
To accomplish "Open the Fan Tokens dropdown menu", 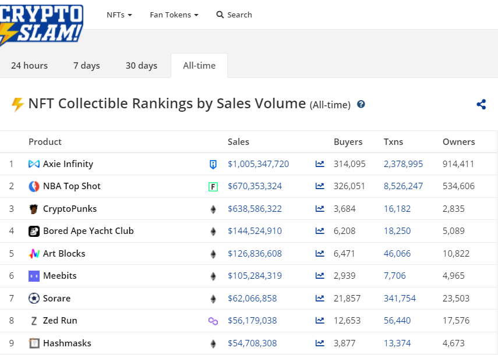I will click(174, 15).
